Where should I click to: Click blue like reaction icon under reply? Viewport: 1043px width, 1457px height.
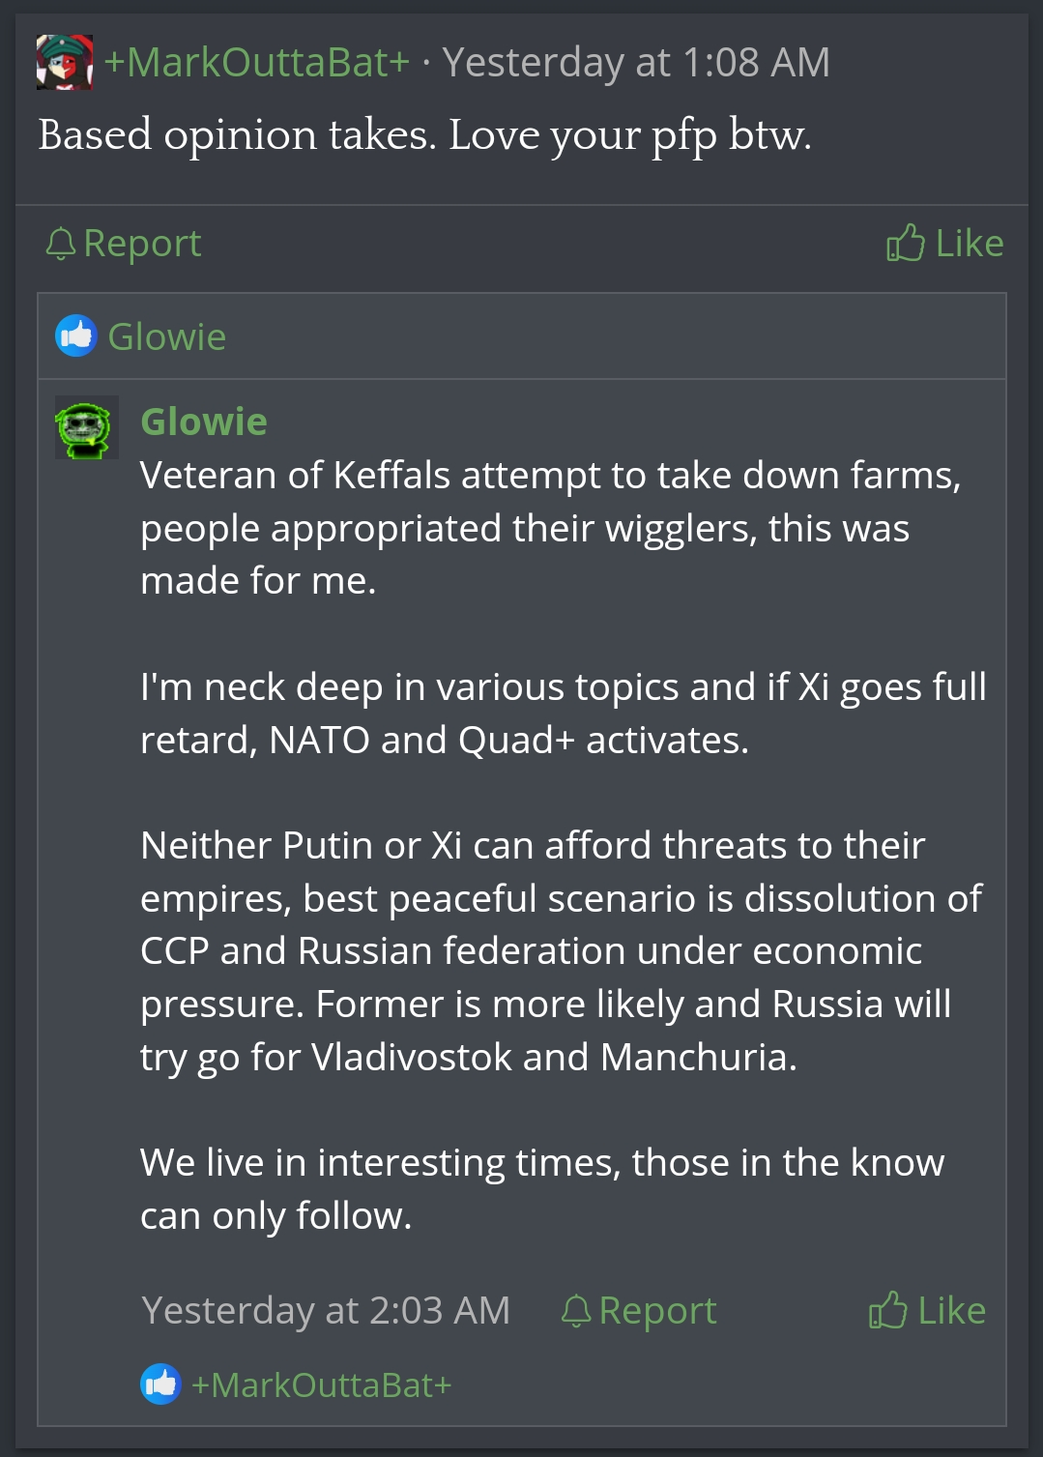point(160,1384)
